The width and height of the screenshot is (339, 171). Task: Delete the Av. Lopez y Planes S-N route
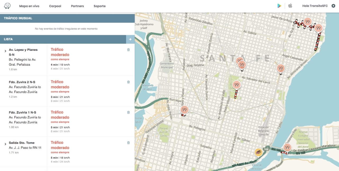point(128,50)
